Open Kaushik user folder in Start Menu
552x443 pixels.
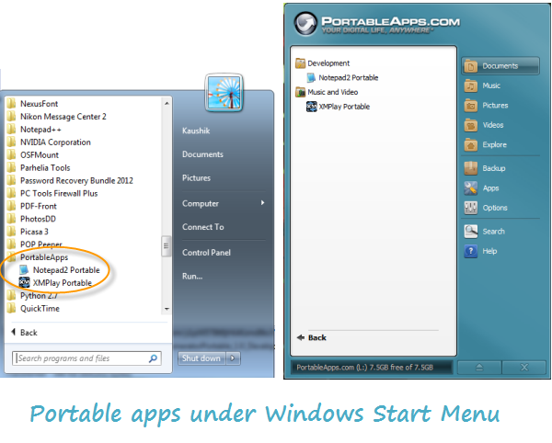(x=196, y=131)
